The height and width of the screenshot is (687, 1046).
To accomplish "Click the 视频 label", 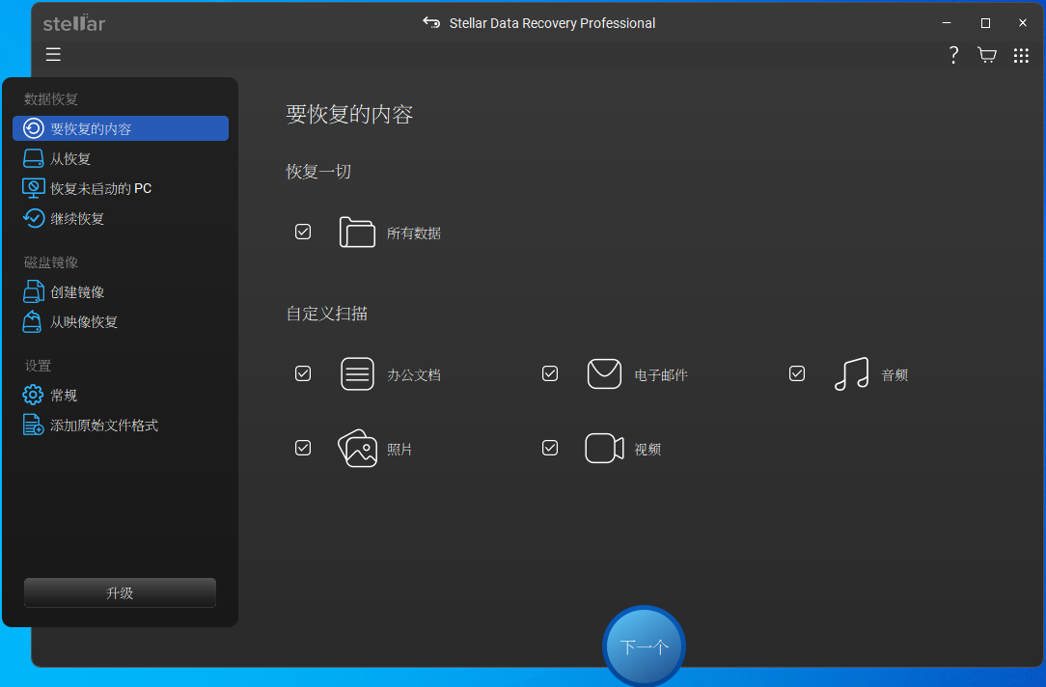I will point(647,450).
